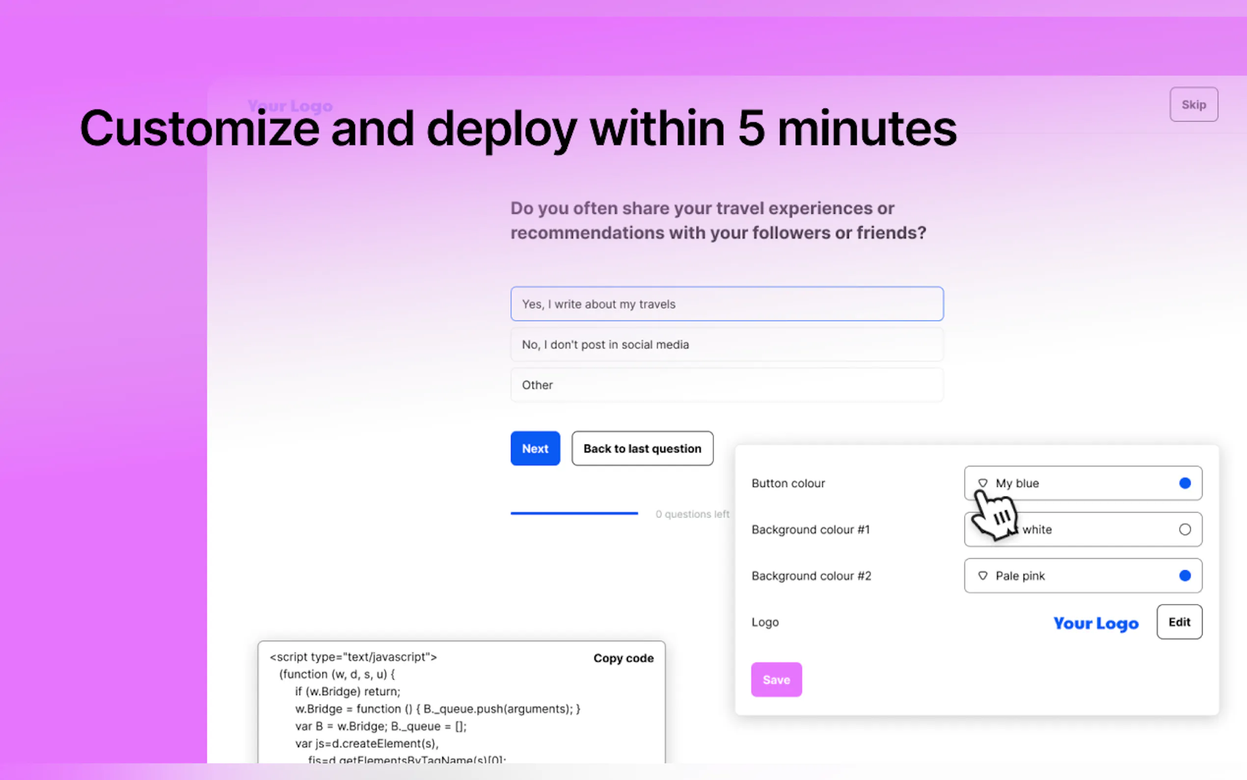The height and width of the screenshot is (780, 1247).
Task: Click the blue Your Logo preview in settings
Action: coord(1095,623)
